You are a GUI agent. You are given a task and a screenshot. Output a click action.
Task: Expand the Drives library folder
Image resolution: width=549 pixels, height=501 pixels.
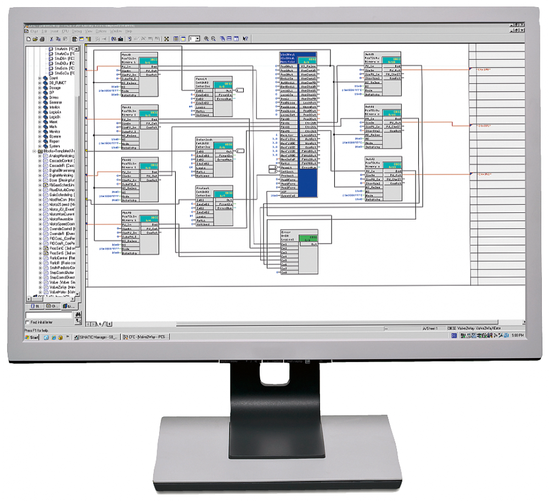coord(40,98)
